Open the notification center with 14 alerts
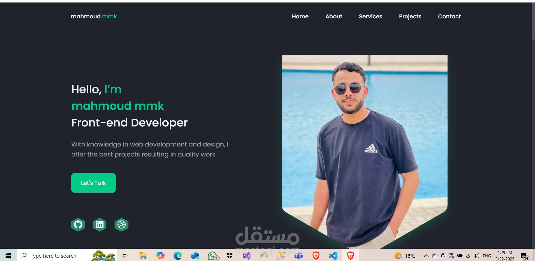The height and width of the screenshot is (261, 535). coord(524,256)
